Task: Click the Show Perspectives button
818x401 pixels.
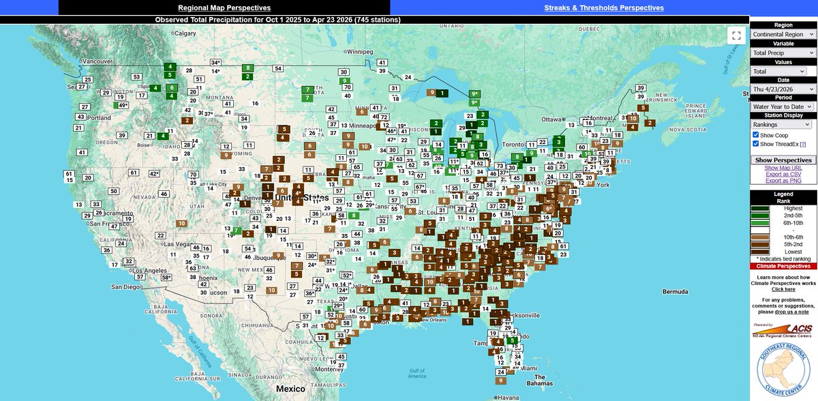Action: tap(783, 160)
